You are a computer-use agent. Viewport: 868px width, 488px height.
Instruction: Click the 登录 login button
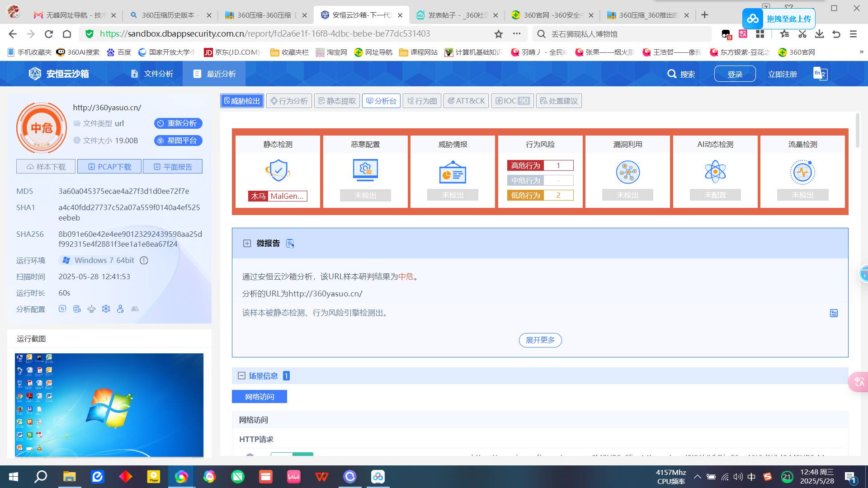click(735, 74)
